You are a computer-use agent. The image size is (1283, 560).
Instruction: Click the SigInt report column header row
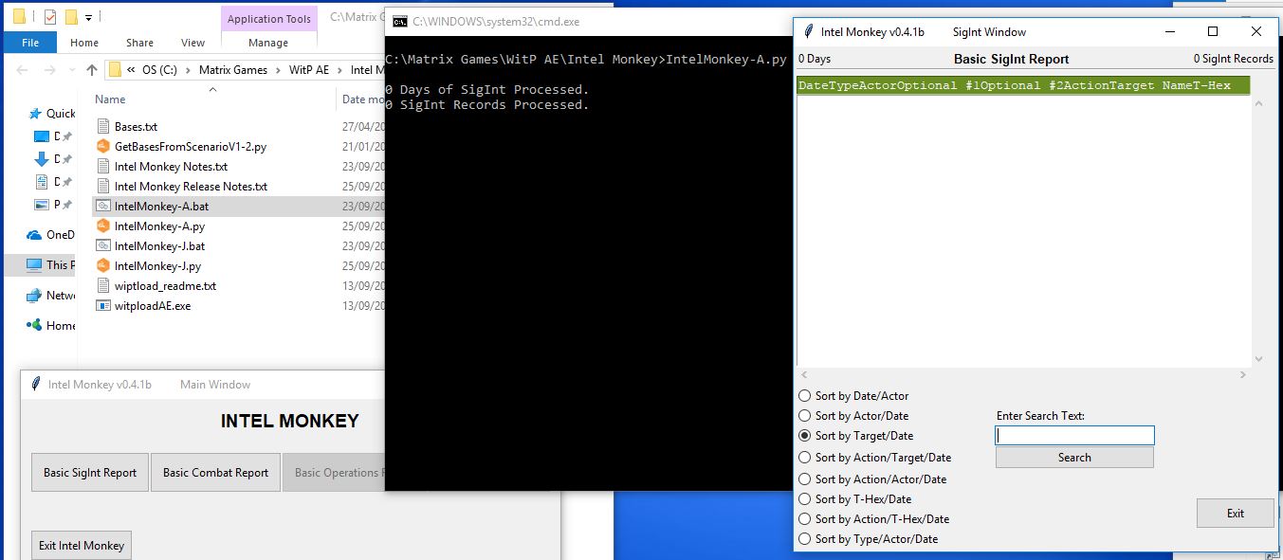point(1023,85)
